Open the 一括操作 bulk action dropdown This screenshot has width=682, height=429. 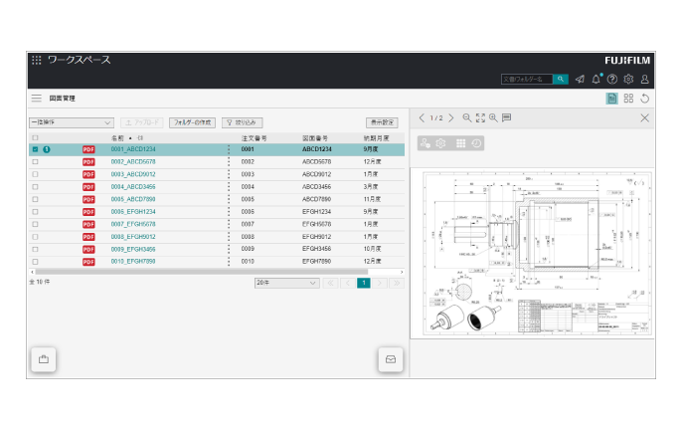coord(71,122)
